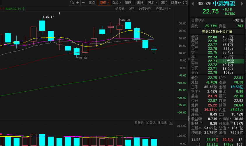
Task: Select 卖二 price 22.76
Action: click(x=212, y=48)
